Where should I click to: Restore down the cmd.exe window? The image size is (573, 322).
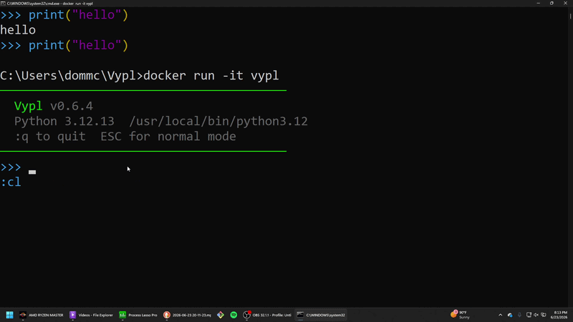552,4
